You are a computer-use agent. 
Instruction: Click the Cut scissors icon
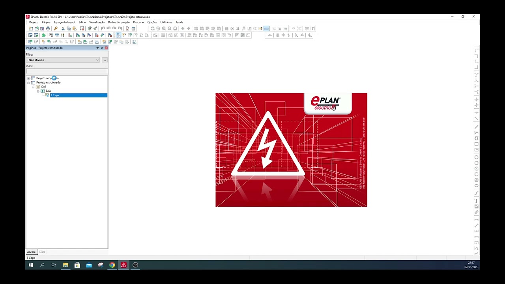point(63,28)
